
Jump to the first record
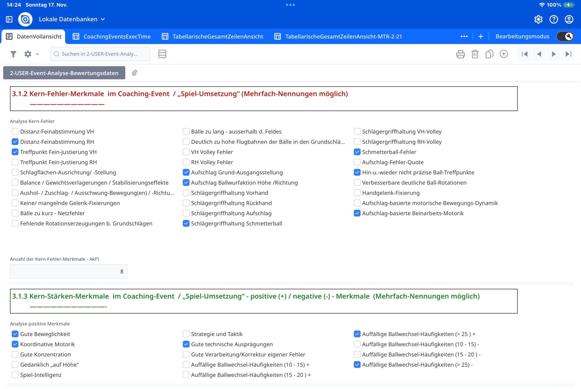point(524,54)
